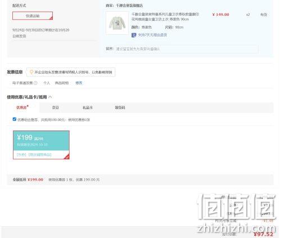Click the selected-corner mark on ¥199 coupon
Image resolution: width=281 pixels, height=238 pixels.
tap(67, 156)
